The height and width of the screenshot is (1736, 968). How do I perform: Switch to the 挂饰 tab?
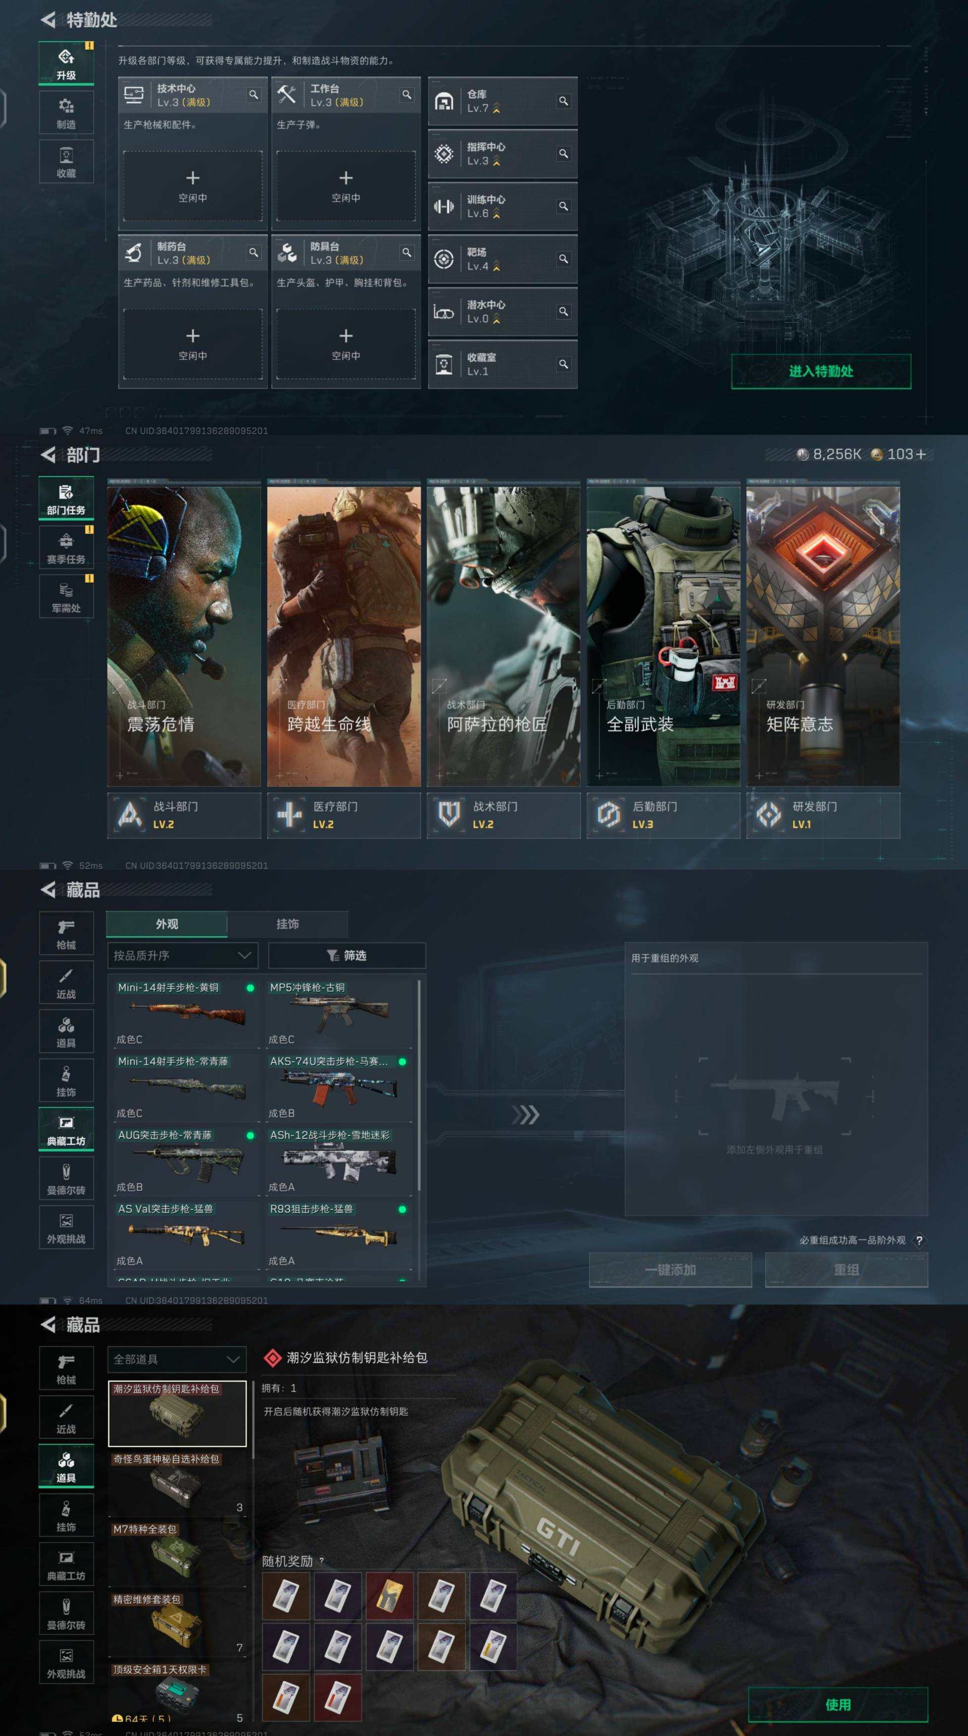[288, 924]
